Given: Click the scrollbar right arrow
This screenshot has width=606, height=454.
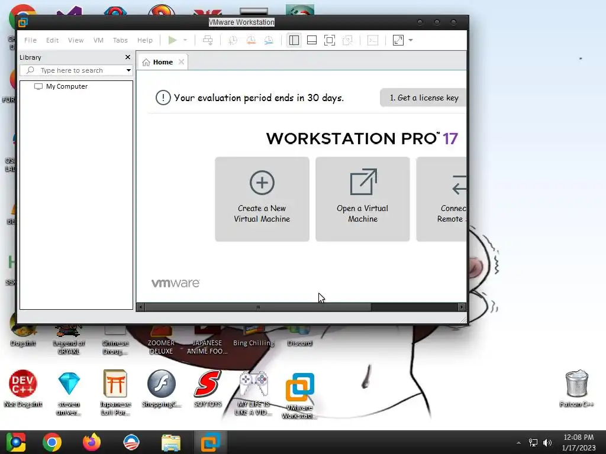Looking at the screenshot, I should [x=462, y=307].
